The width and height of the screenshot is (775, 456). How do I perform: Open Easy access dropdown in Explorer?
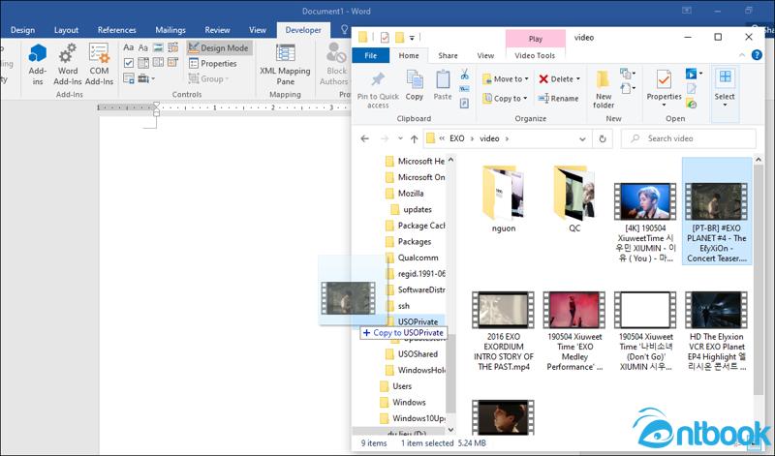point(627,89)
